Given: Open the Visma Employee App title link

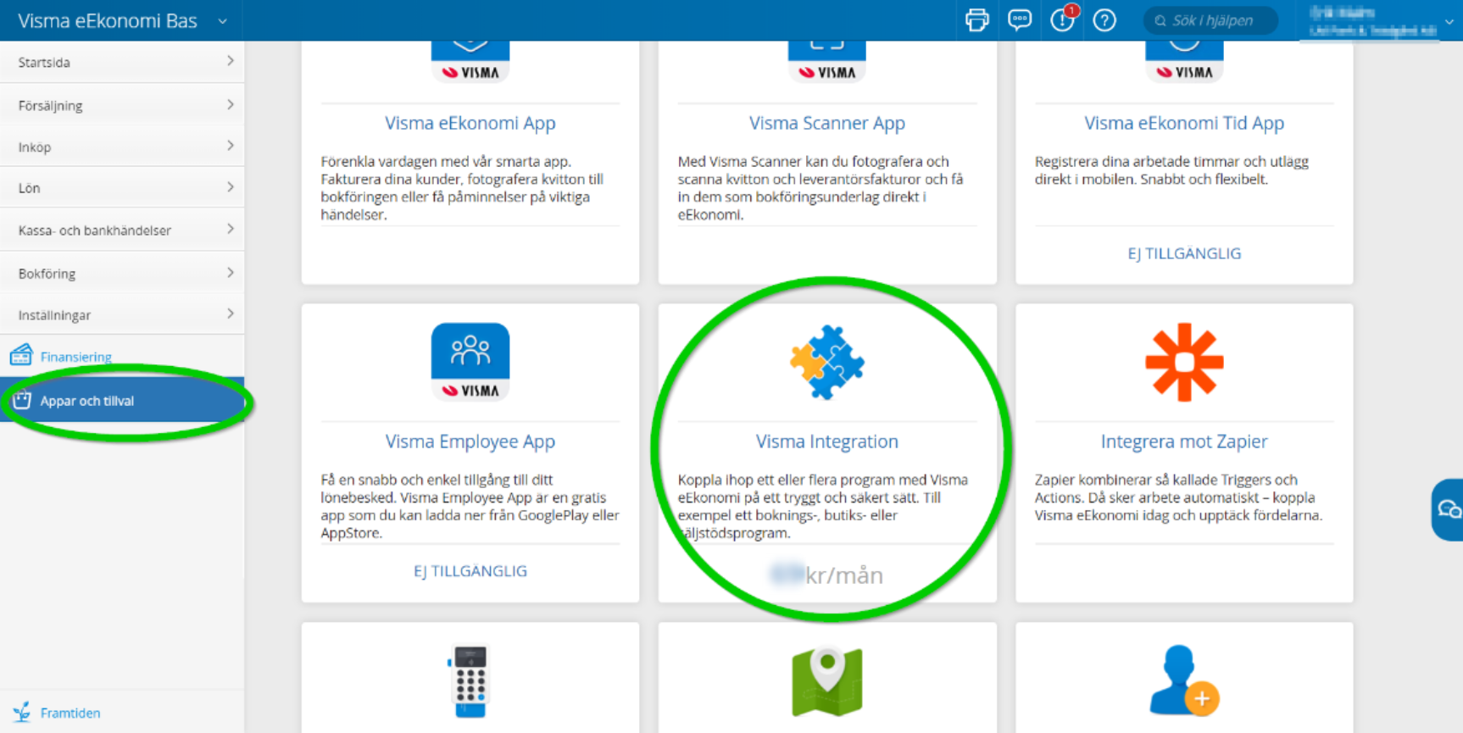Looking at the screenshot, I should pyautogui.click(x=470, y=441).
